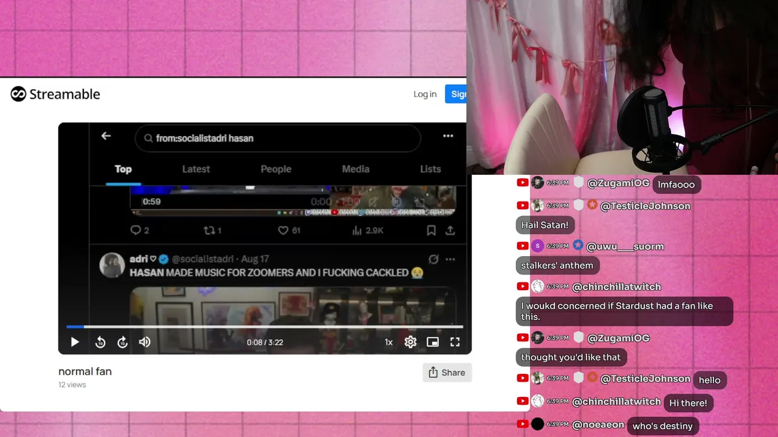Click the Streamable logo

55,94
